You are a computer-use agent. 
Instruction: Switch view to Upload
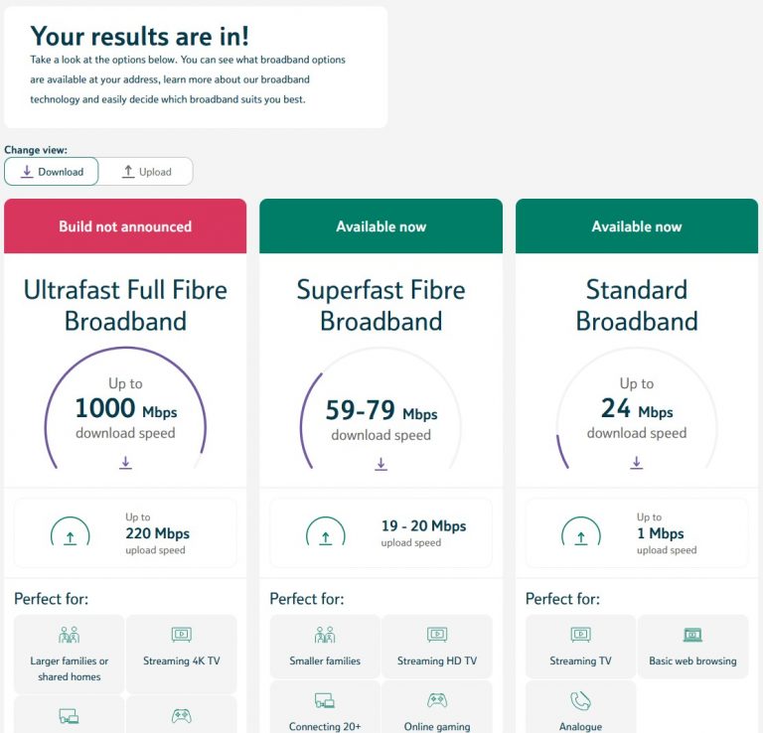[x=146, y=172]
